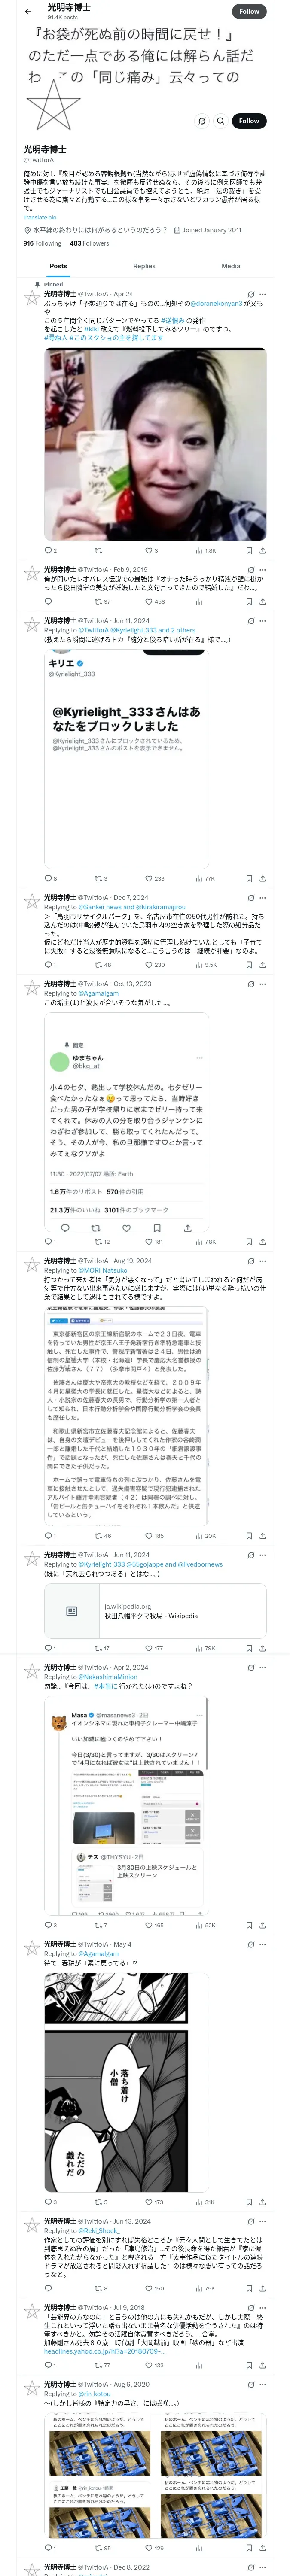This screenshot has width=290, height=2576.
Task: Open the pinned post's woman photo
Action: pyautogui.click(x=155, y=443)
